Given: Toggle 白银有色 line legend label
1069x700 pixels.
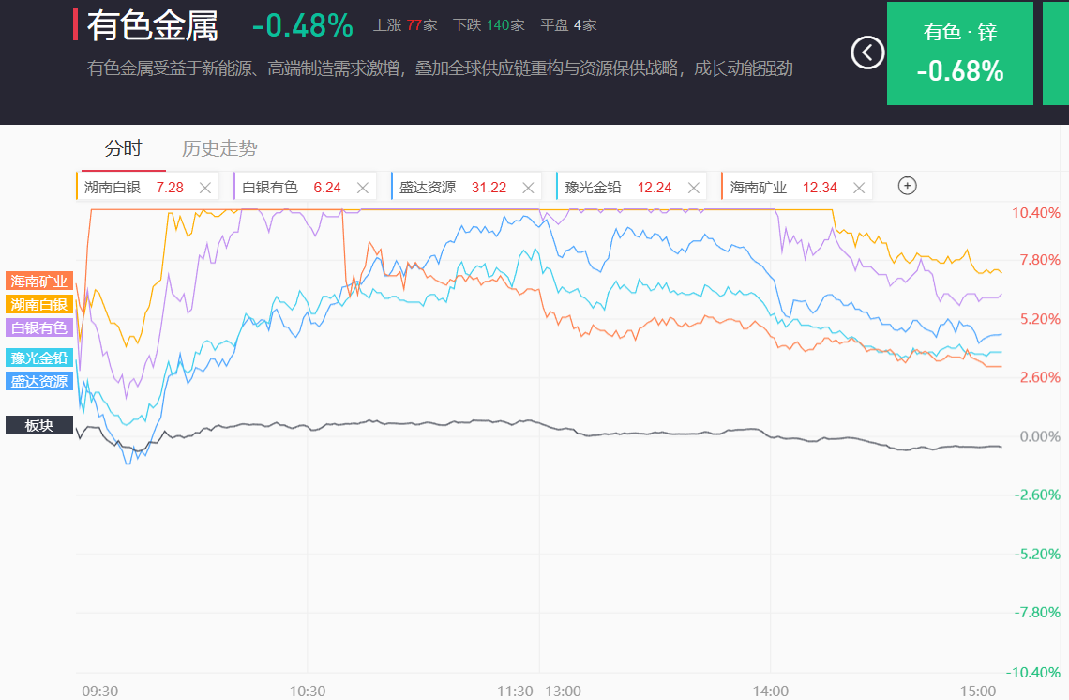Looking at the screenshot, I should coord(39,327).
